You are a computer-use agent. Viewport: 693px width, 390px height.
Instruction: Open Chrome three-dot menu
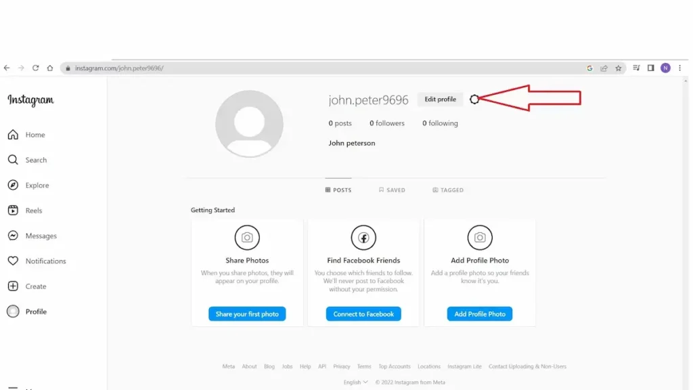tap(681, 68)
